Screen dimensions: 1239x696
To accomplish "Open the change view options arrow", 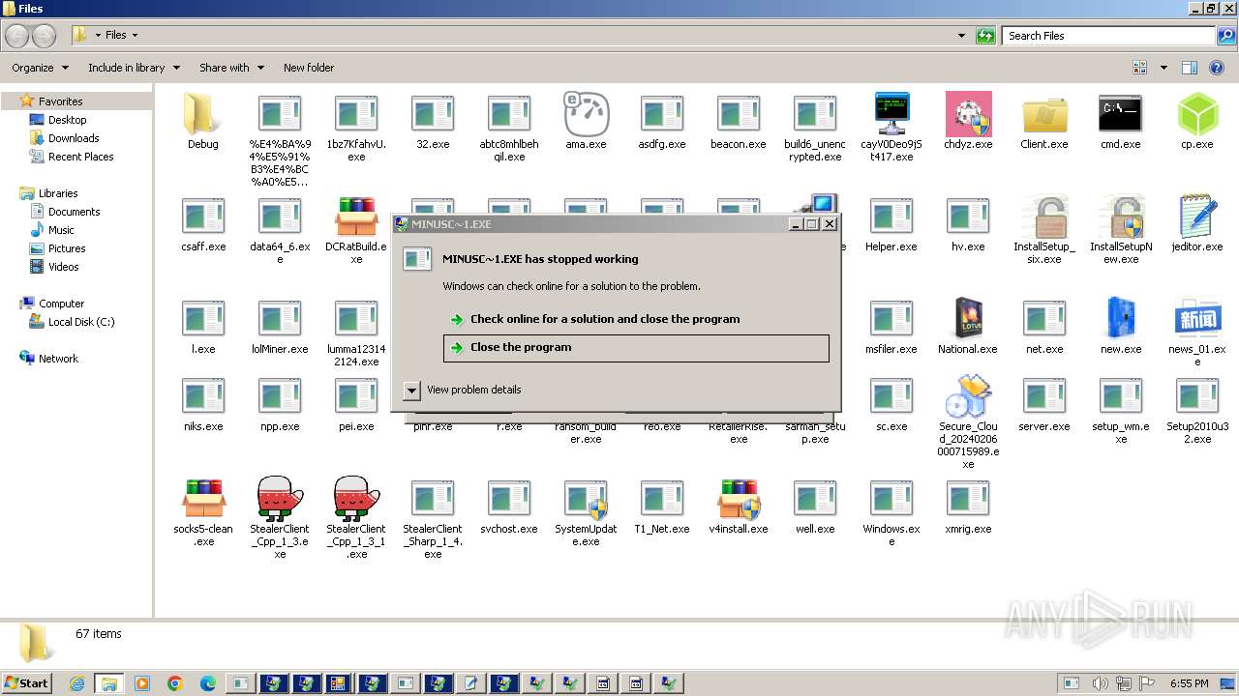I will [x=1163, y=68].
